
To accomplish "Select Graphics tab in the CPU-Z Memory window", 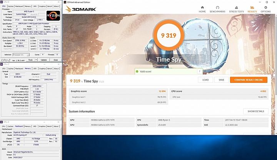I will tap(42, 69).
